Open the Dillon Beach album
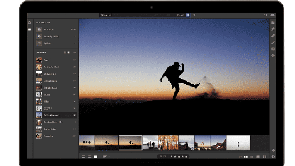The height and width of the screenshot is (166, 295). pyautogui.click(x=56, y=81)
